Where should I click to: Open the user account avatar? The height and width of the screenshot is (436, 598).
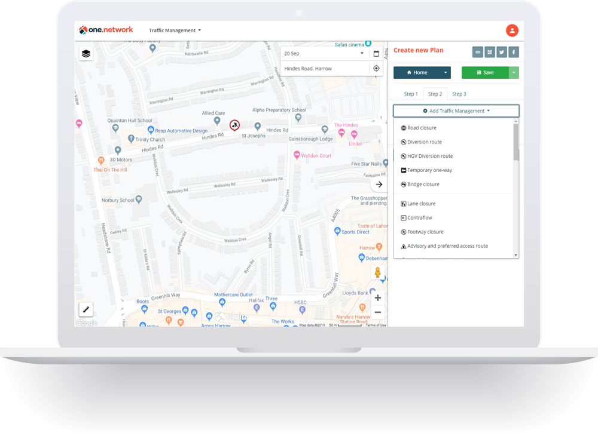coord(512,30)
